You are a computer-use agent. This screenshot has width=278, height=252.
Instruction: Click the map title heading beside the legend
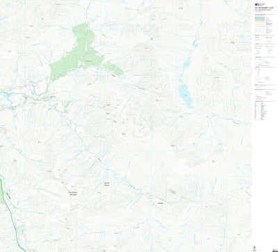click(x=264, y=8)
